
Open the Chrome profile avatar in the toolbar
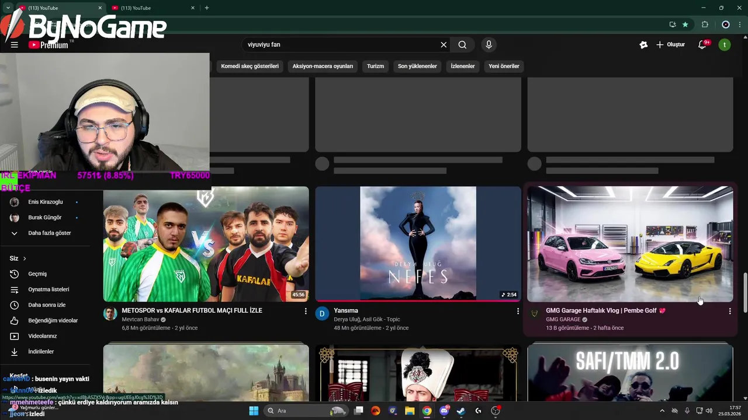(x=726, y=24)
